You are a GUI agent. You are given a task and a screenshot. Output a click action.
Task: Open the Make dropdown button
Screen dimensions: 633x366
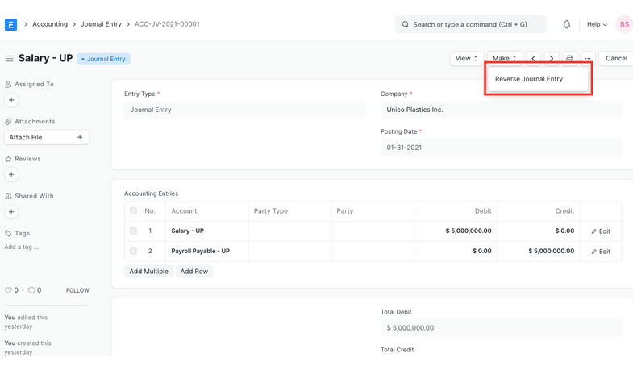(504, 59)
